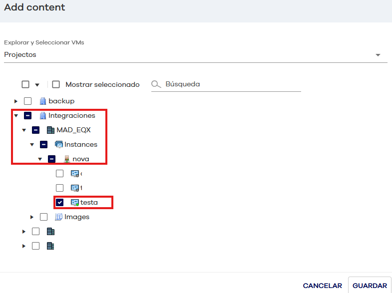Click the Integraciones project icon

tap(42, 116)
